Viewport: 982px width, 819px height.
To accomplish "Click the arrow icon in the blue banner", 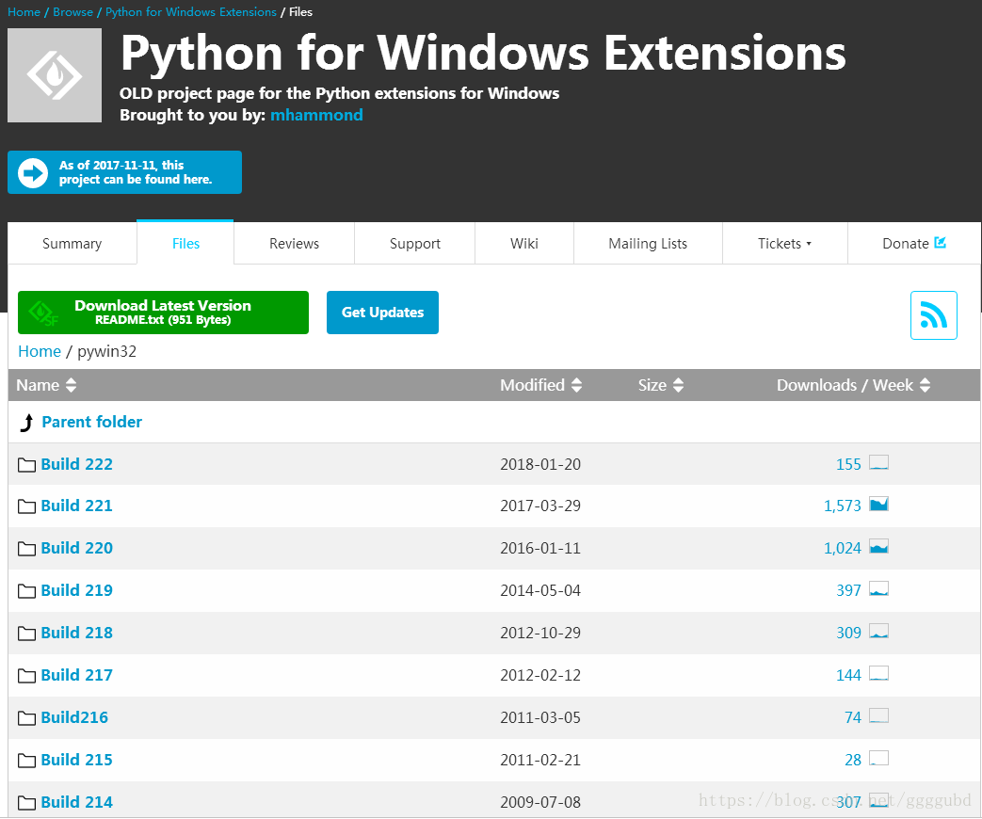I will pos(31,171).
